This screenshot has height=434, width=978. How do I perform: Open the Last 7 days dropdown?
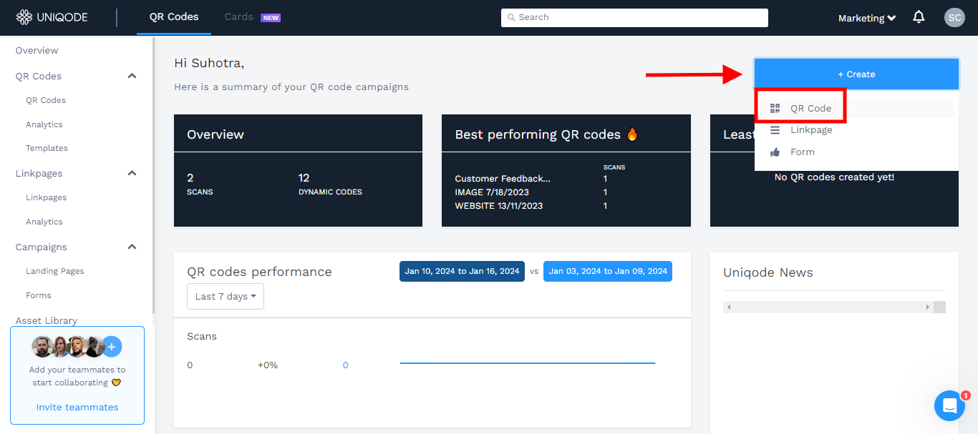[x=225, y=295]
